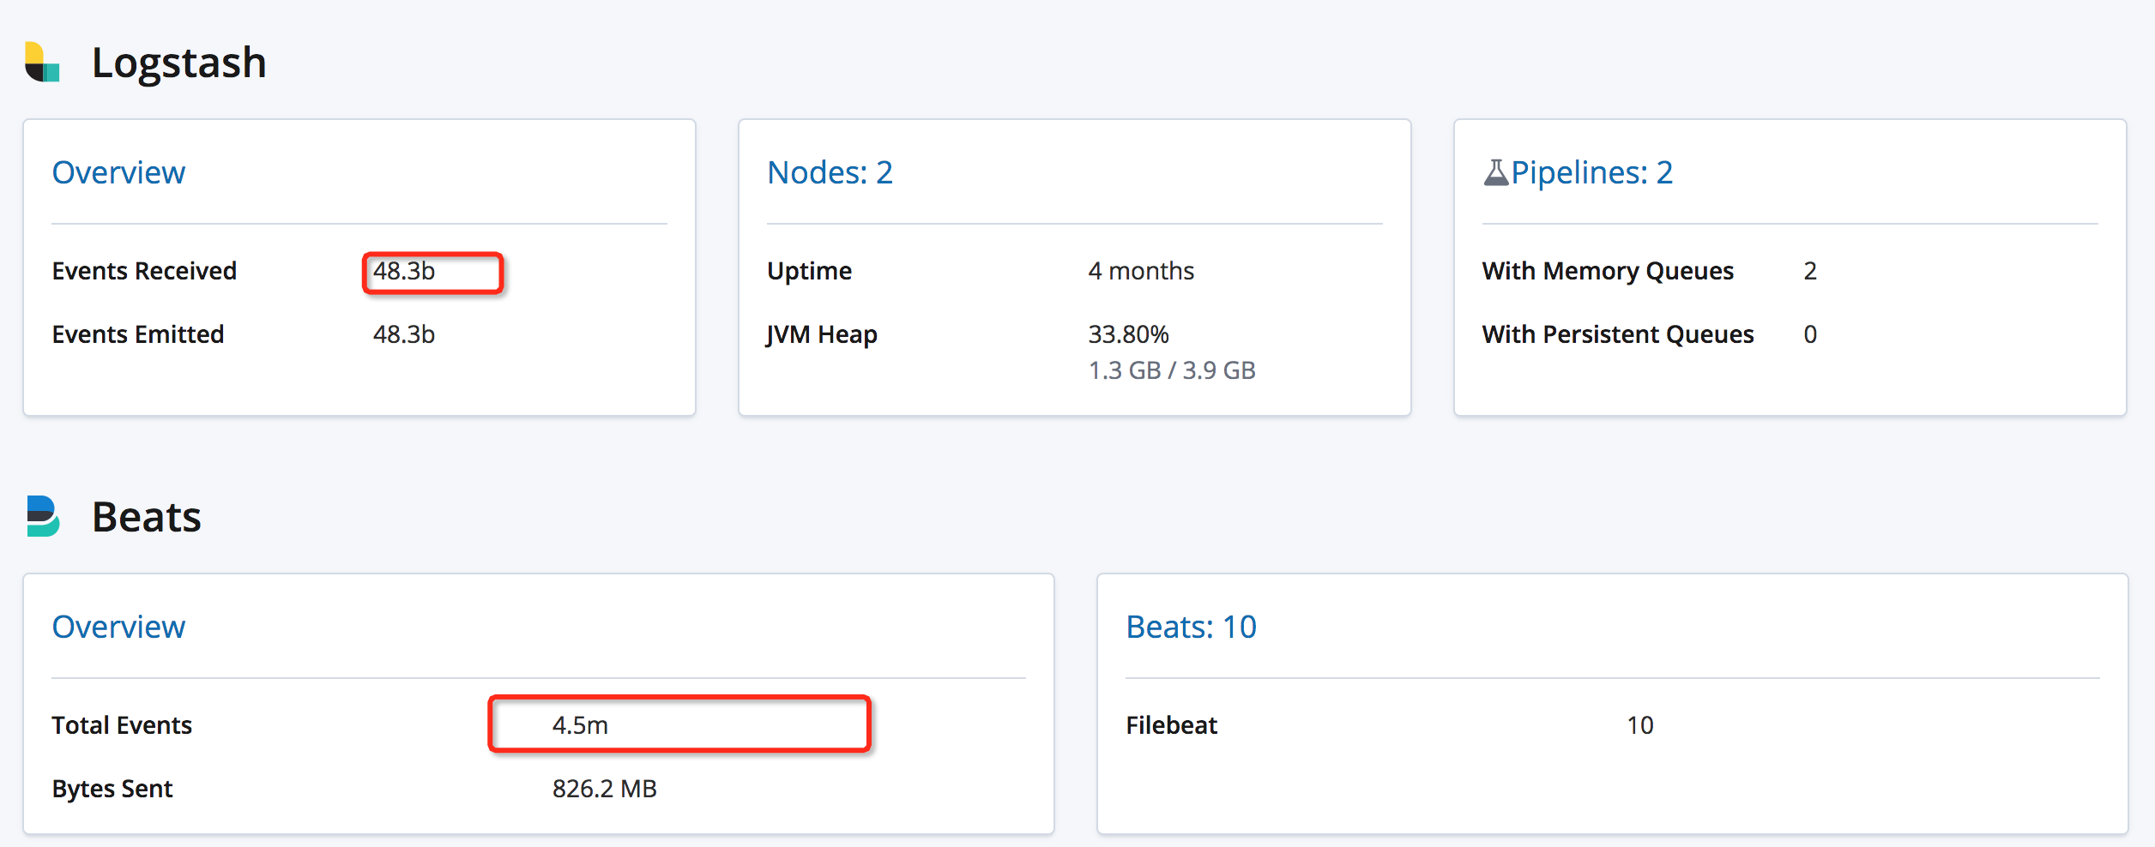Screen dimensions: 2155x847
Task: Select the With Memory Queues value 2
Action: tap(1810, 271)
